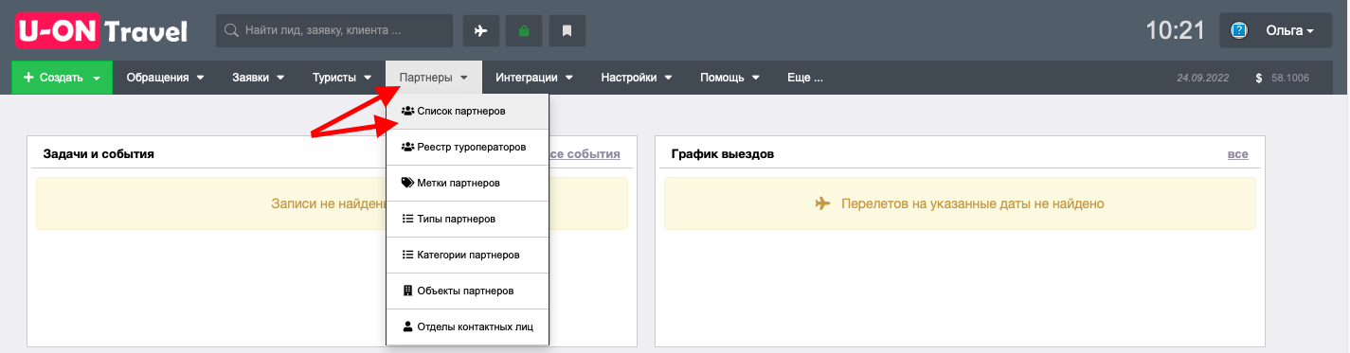This screenshot has height=353, width=1350.
Task: Open the Туристы menu
Action: [342, 78]
